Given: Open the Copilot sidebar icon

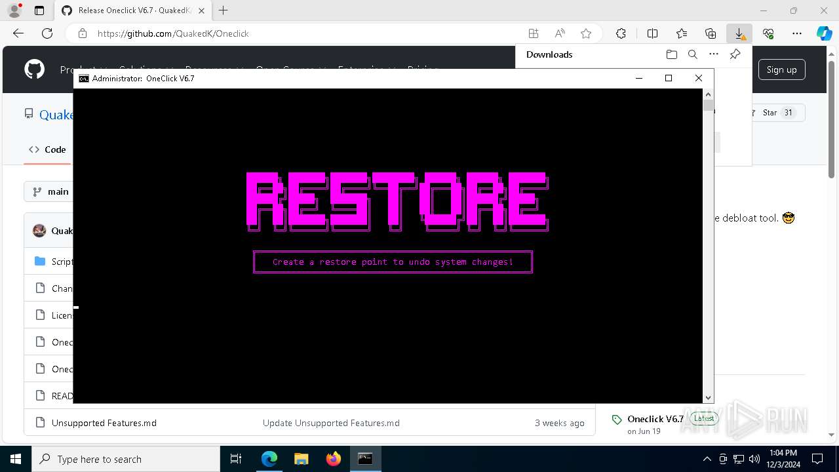Looking at the screenshot, I should click(x=825, y=33).
